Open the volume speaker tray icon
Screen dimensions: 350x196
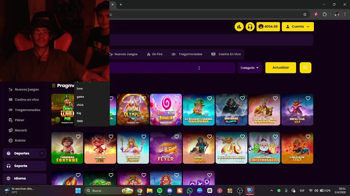coord(316,191)
